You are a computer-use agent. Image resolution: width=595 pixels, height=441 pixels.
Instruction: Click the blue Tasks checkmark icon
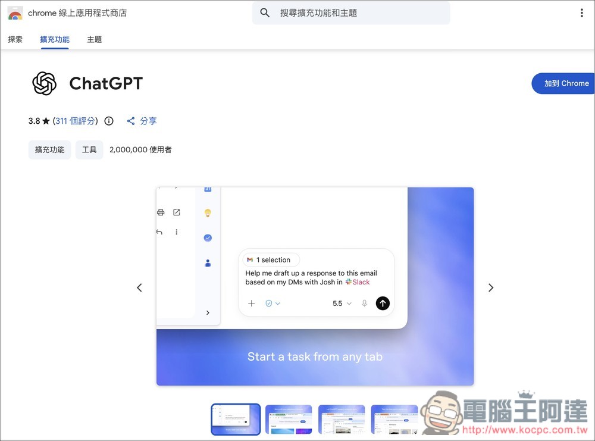(208, 238)
